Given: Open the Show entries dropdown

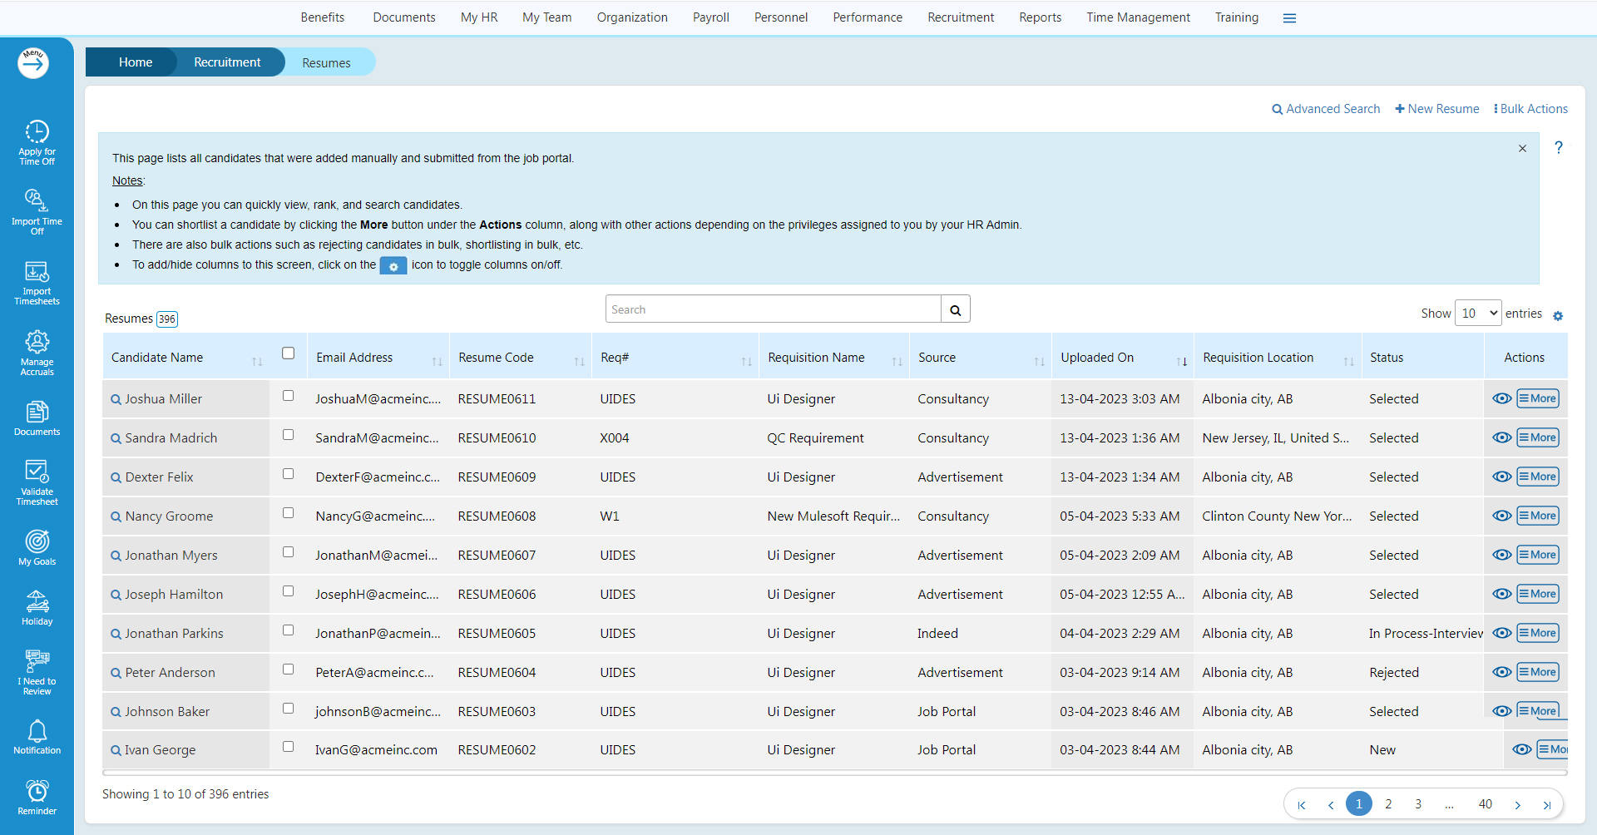Looking at the screenshot, I should click(1477, 314).
